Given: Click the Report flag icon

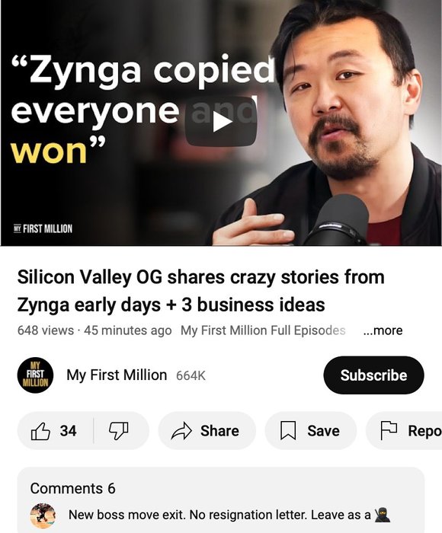Looking at the screenshot, I should pos(389,431).
